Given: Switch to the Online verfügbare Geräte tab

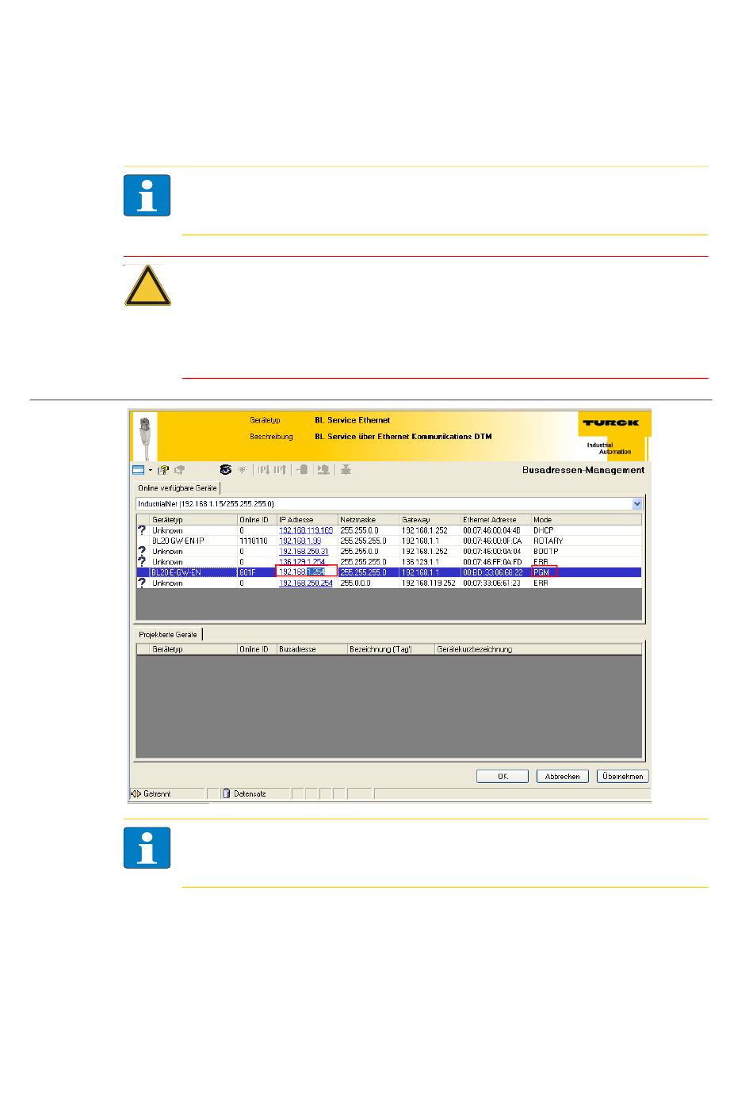Looking at the screenshot, I should pyautogui.click(x=177, y=488).
